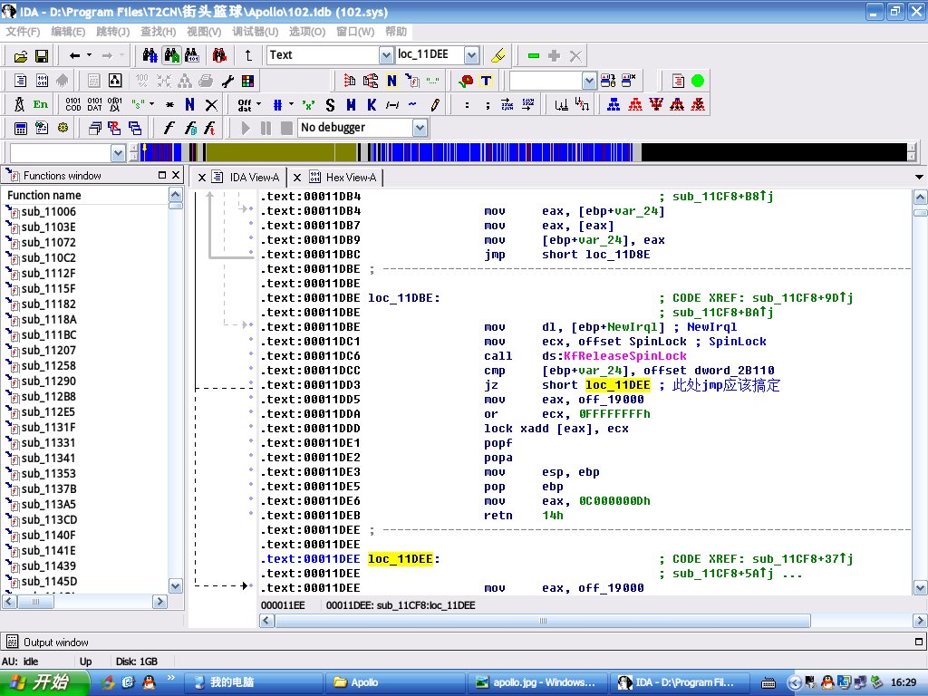This screenshot has height=696, width=928.
Task: Click the open file folder icon
Action: [x=20, y=56]
